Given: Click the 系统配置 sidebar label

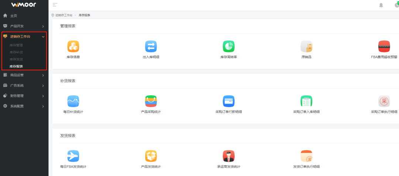Looking at the screenshot, I should pos(17,106).
